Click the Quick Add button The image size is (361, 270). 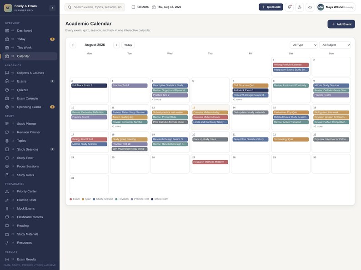click(271, 7)
